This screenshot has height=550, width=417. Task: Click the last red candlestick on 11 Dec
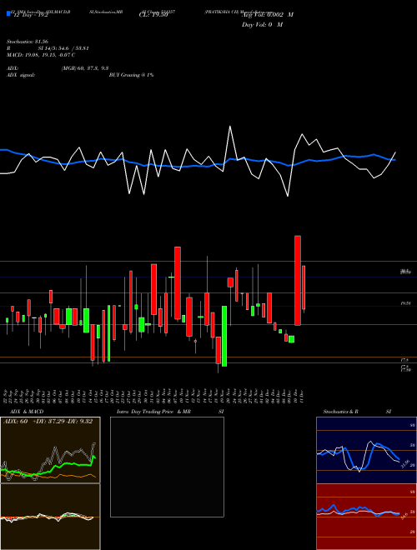tap(304, 287)
